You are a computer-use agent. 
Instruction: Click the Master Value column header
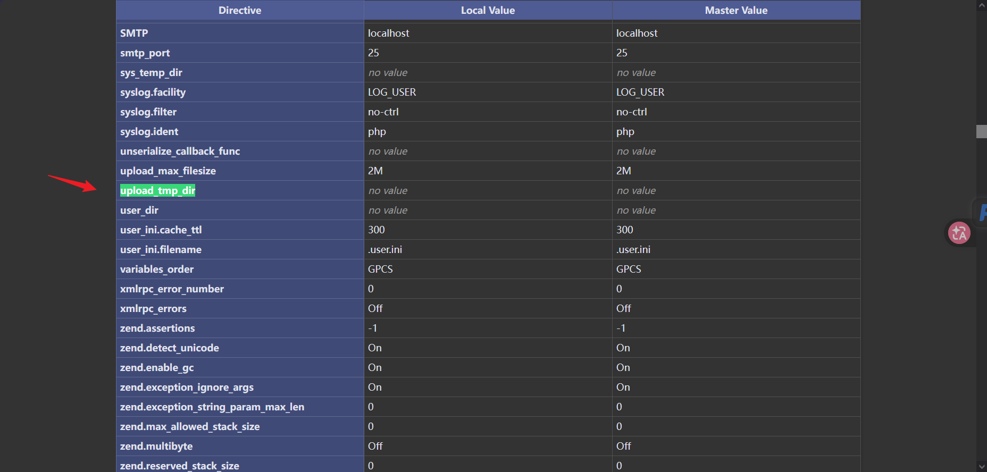(x=736, y=10)
